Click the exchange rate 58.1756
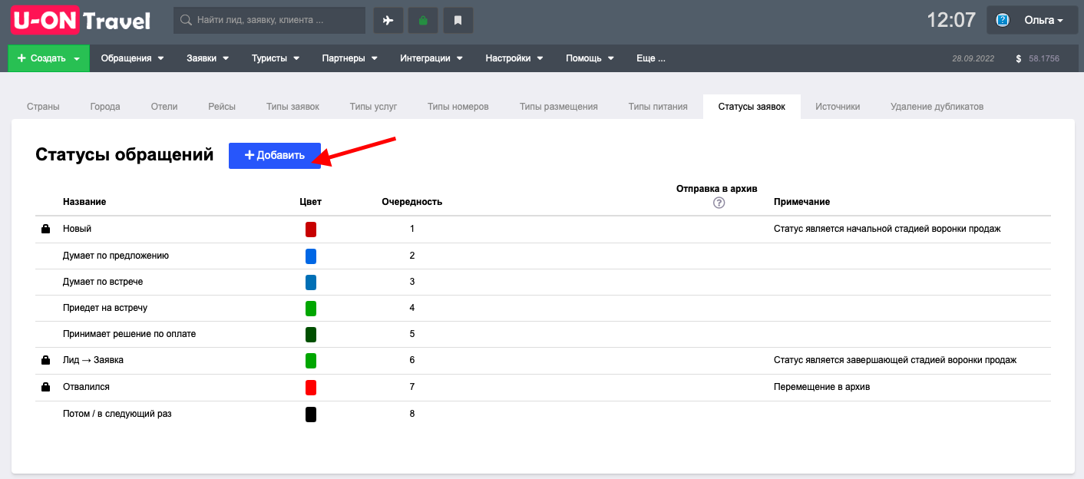Image resolution: width=1084 pixels, height=479 pixels. [1044, 58]
